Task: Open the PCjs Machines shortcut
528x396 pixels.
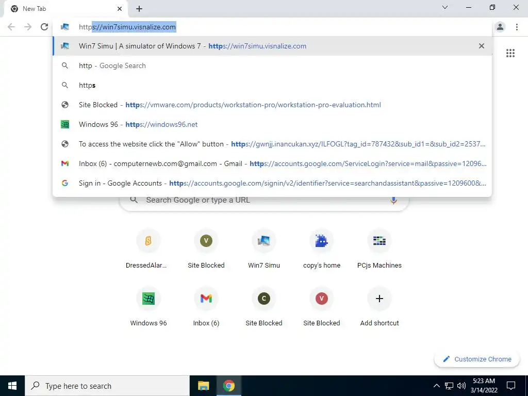Action: (x=379, y=250)
